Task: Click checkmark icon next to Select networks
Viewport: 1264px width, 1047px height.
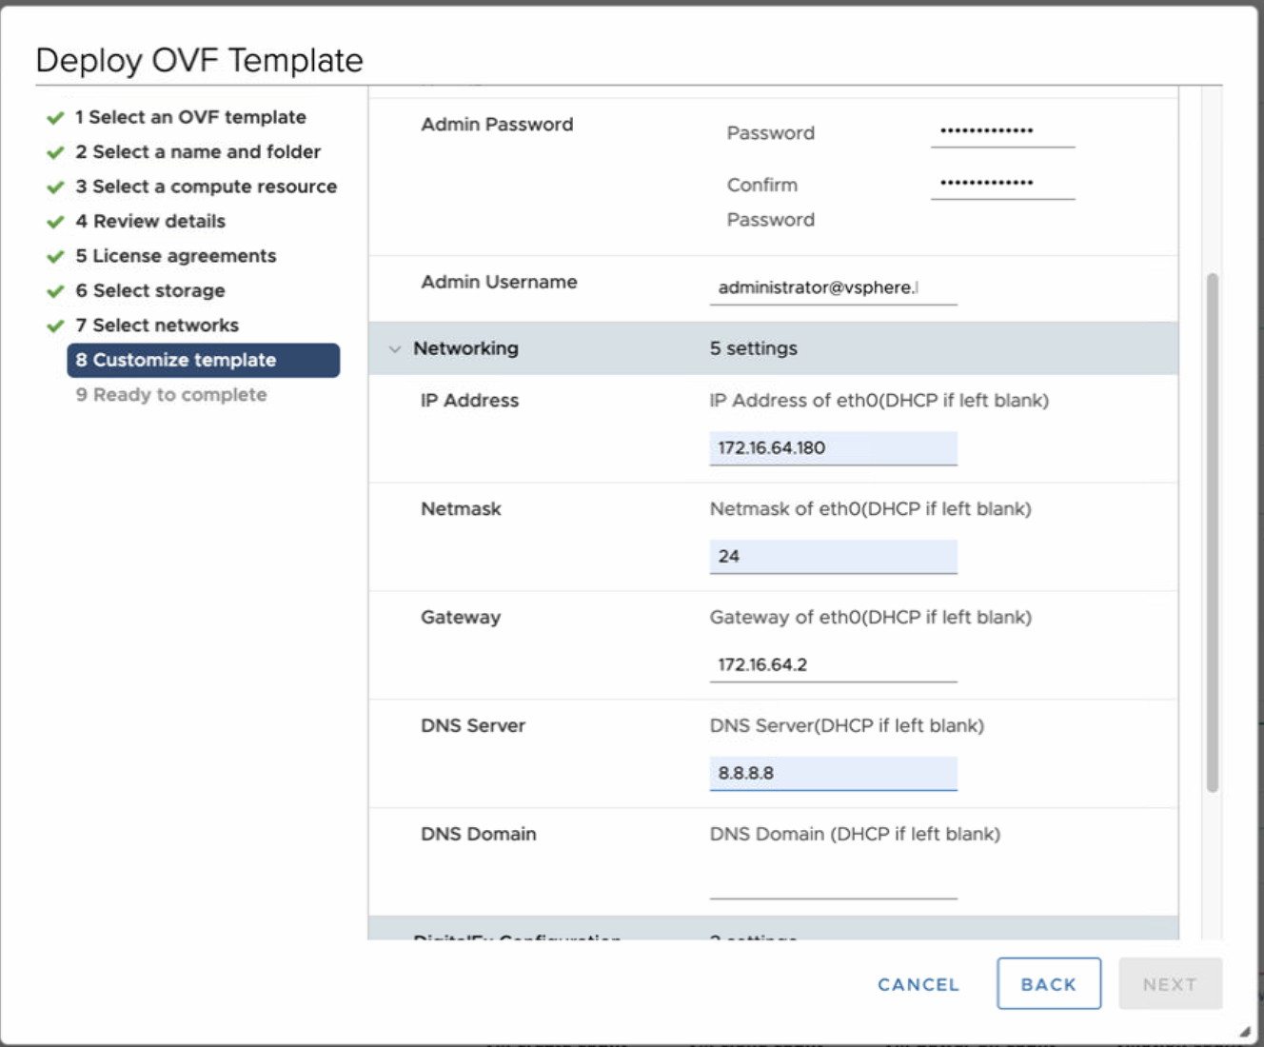Action: click(x=55, y=326)
